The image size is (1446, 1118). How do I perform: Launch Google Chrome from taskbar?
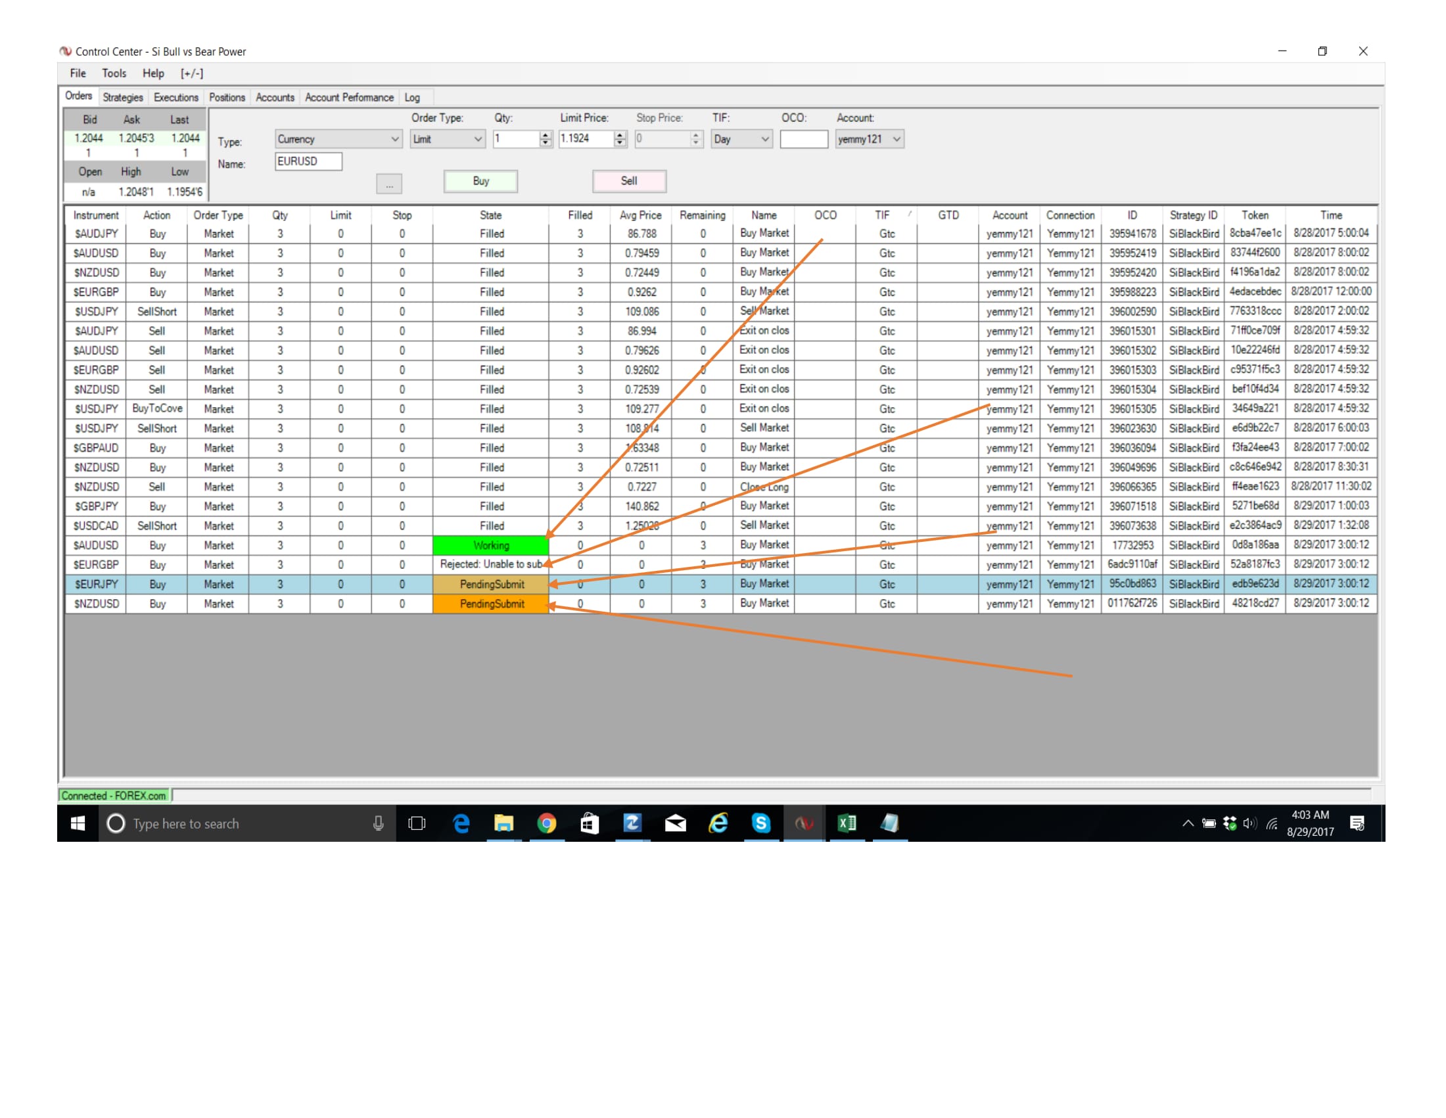point(546,823)
